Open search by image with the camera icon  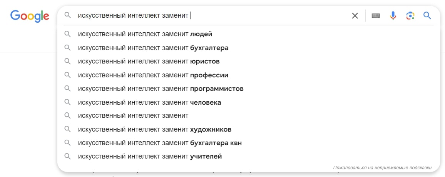click(410, 16)
